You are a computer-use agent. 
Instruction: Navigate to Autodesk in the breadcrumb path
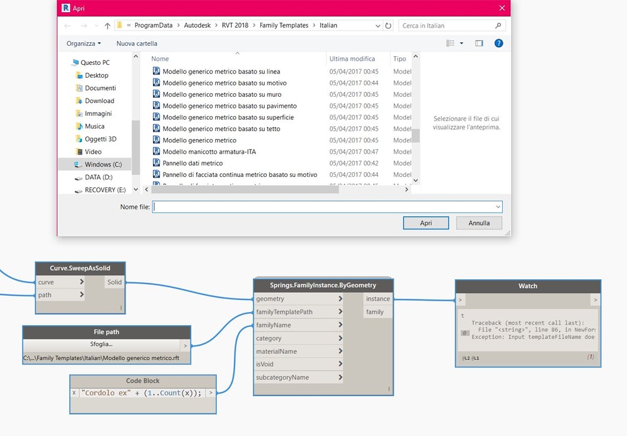coord(197,25)
